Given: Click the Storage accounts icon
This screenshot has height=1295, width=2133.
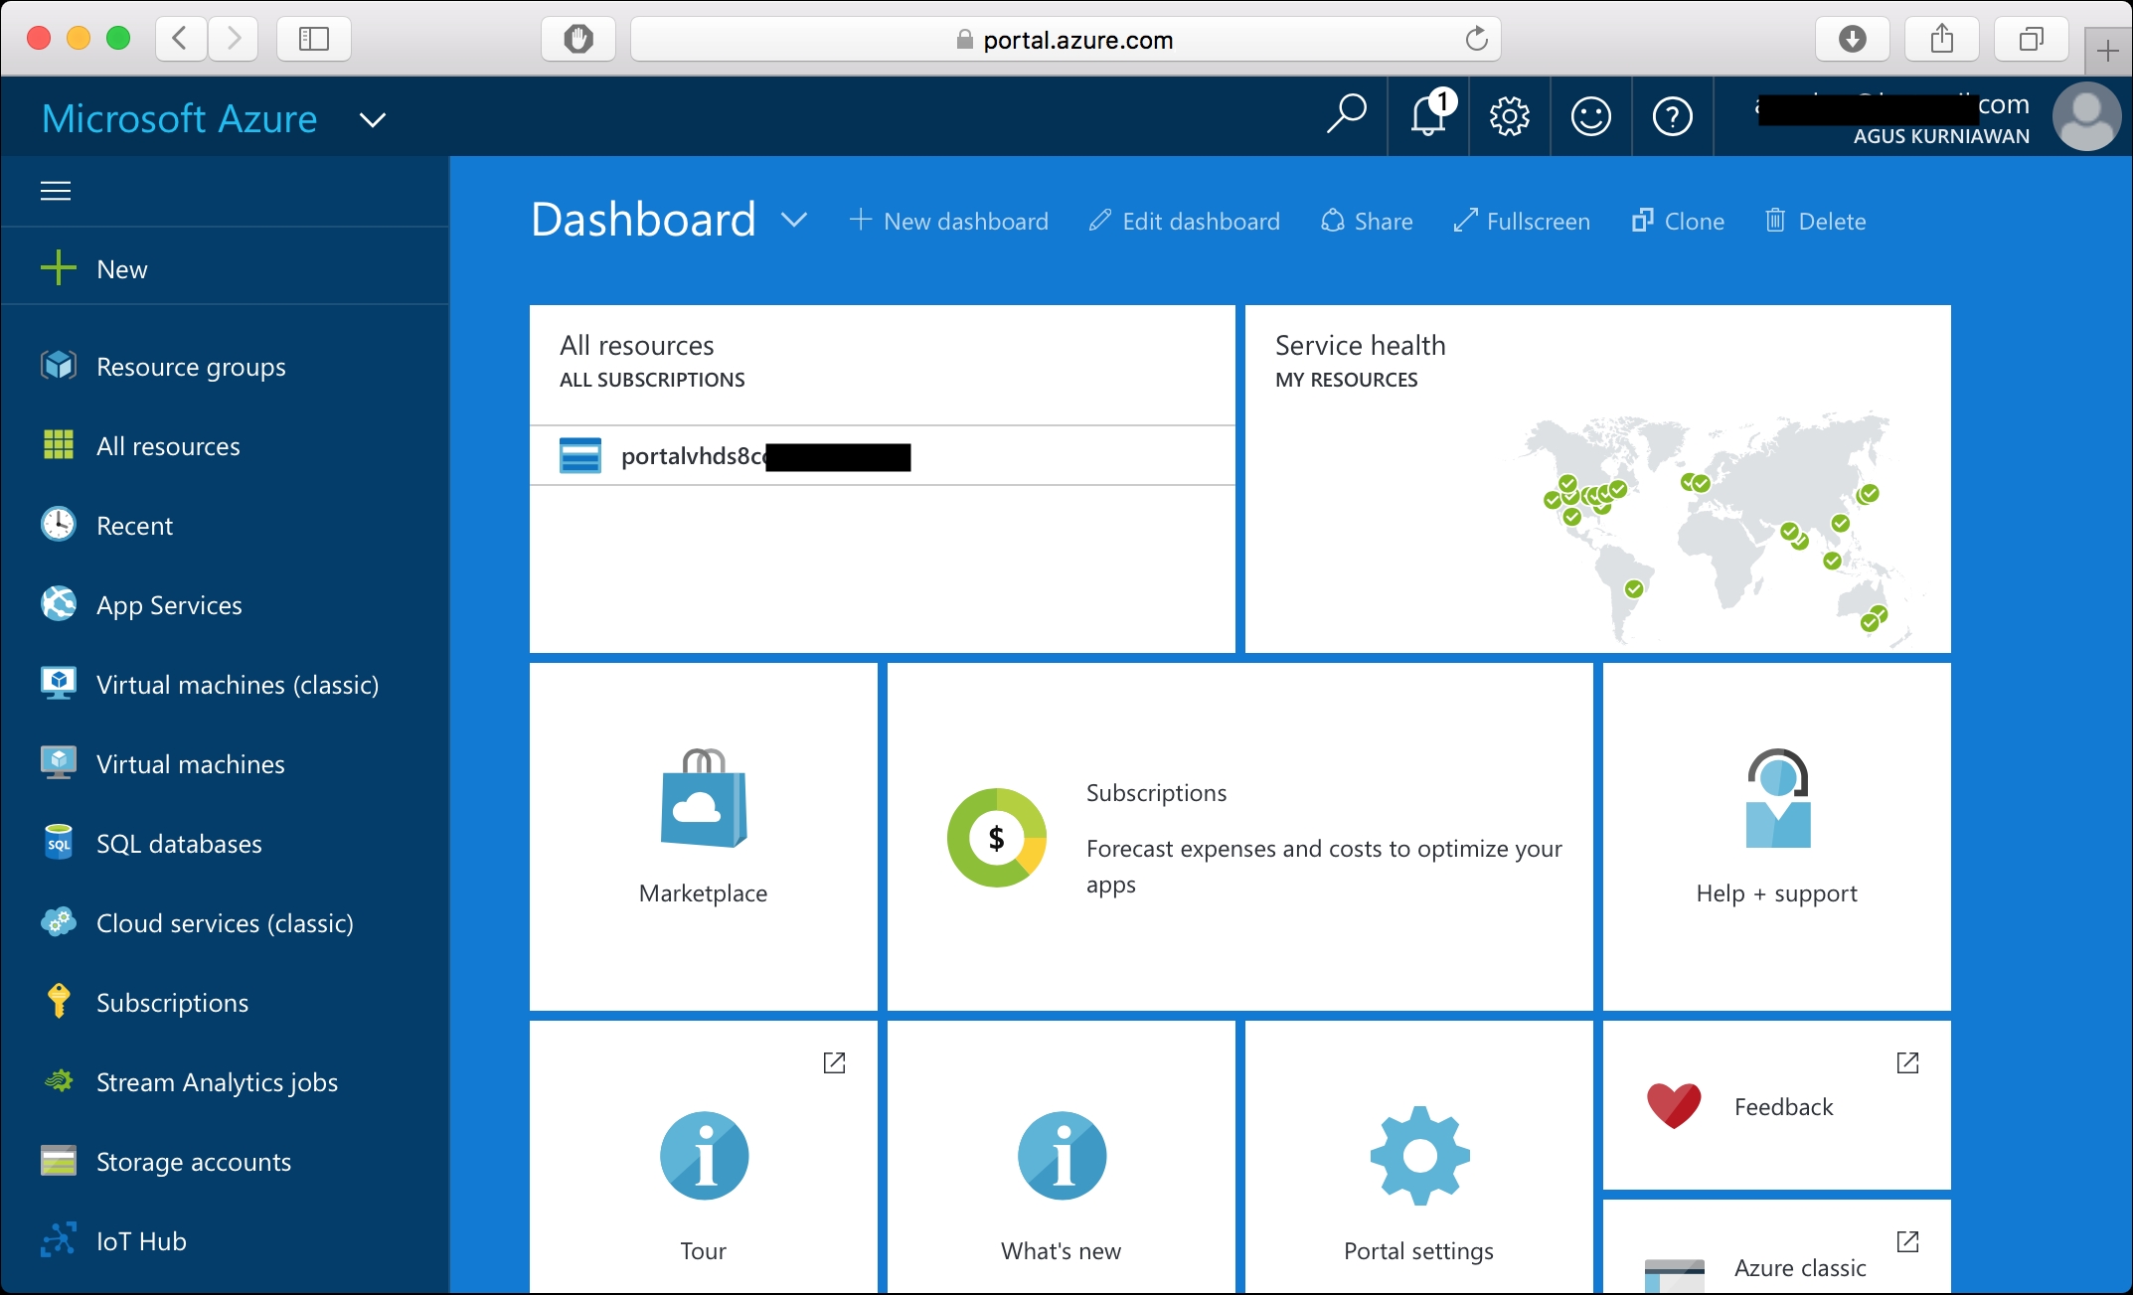Looking at the screenshot, I should coord(59,1161).
